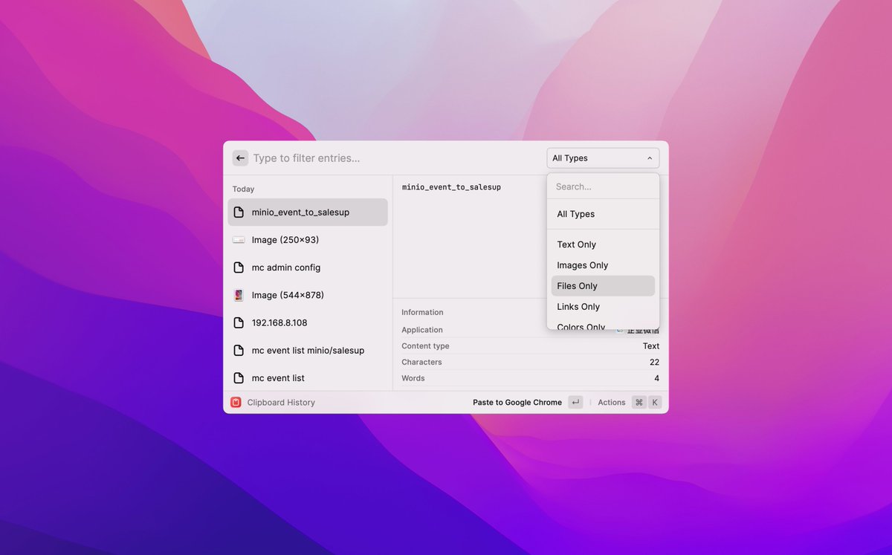Select the Image (250×93) entry
Image resolution: width=892 pixels, height=555 pixels.
(308, 240)
